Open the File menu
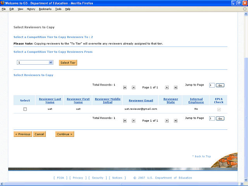The image size is (248, 186). (x=3, y=9)
